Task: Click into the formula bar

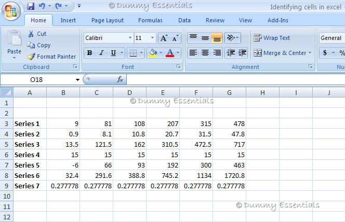Action: [235, 79]
